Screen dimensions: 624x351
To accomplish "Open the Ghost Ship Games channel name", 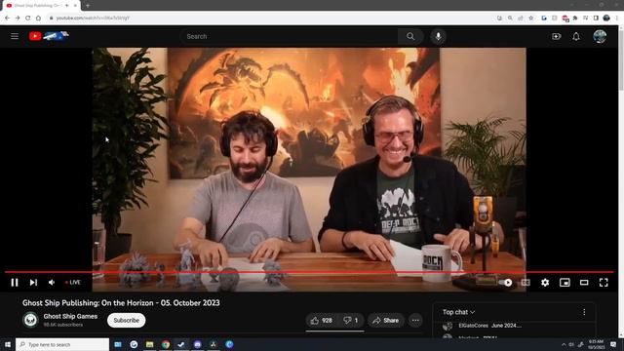I will pyautogui.click(x=70, y=316).
